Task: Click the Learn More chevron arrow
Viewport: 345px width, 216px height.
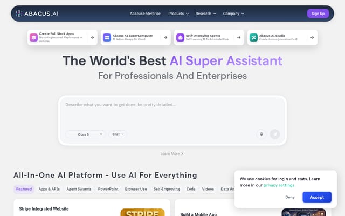Action: (x=182, y=153)
